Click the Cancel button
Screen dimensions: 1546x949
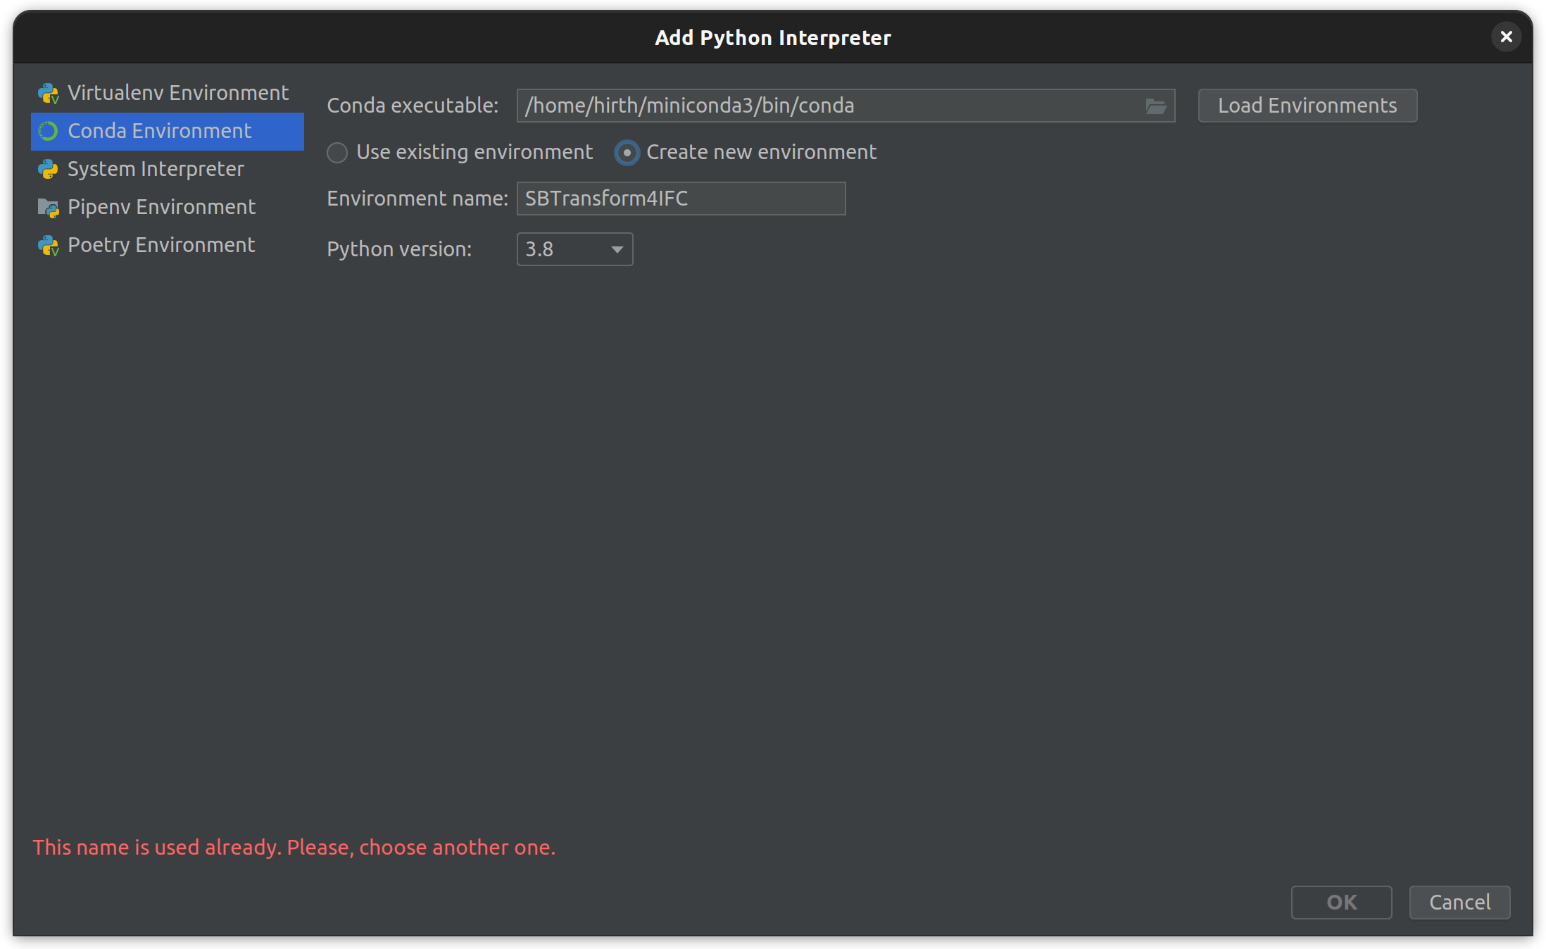[x=1459, y=903]
